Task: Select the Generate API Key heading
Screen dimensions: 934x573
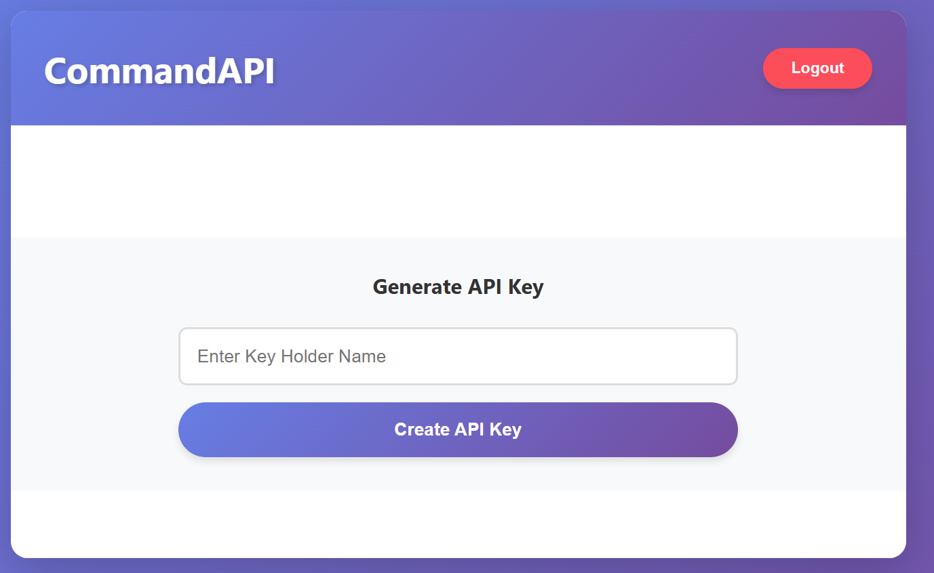Action: coord(458,287)
